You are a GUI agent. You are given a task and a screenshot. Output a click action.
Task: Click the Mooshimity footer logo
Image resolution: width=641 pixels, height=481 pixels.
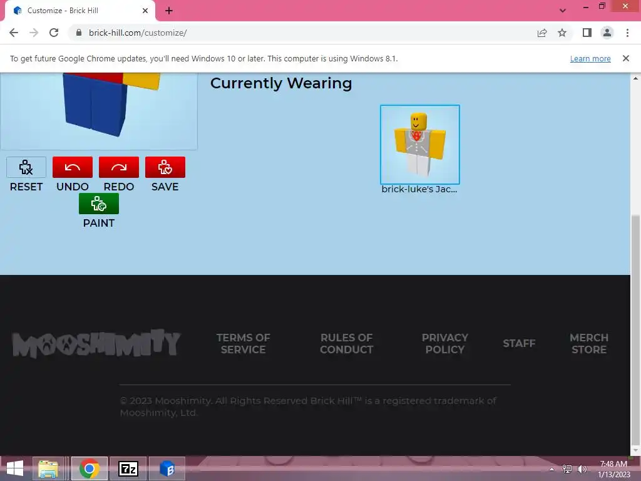96,343
